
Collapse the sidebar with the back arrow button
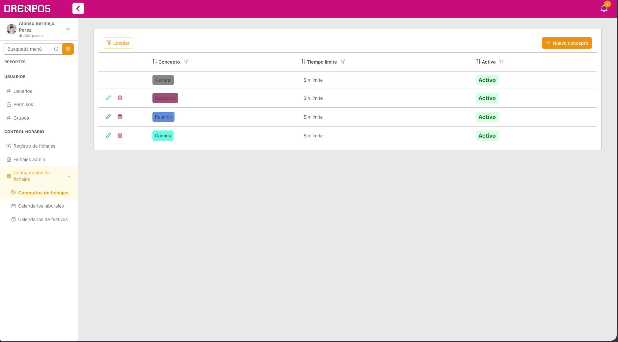click(x=78, y=9)
